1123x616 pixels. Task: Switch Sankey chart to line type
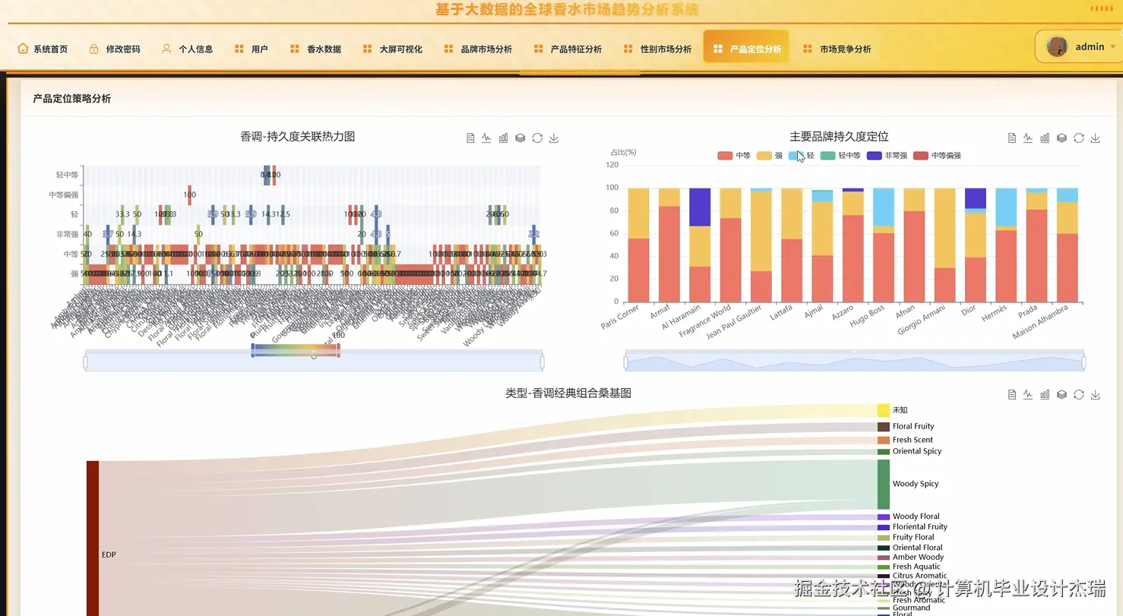pos(1028,395)
